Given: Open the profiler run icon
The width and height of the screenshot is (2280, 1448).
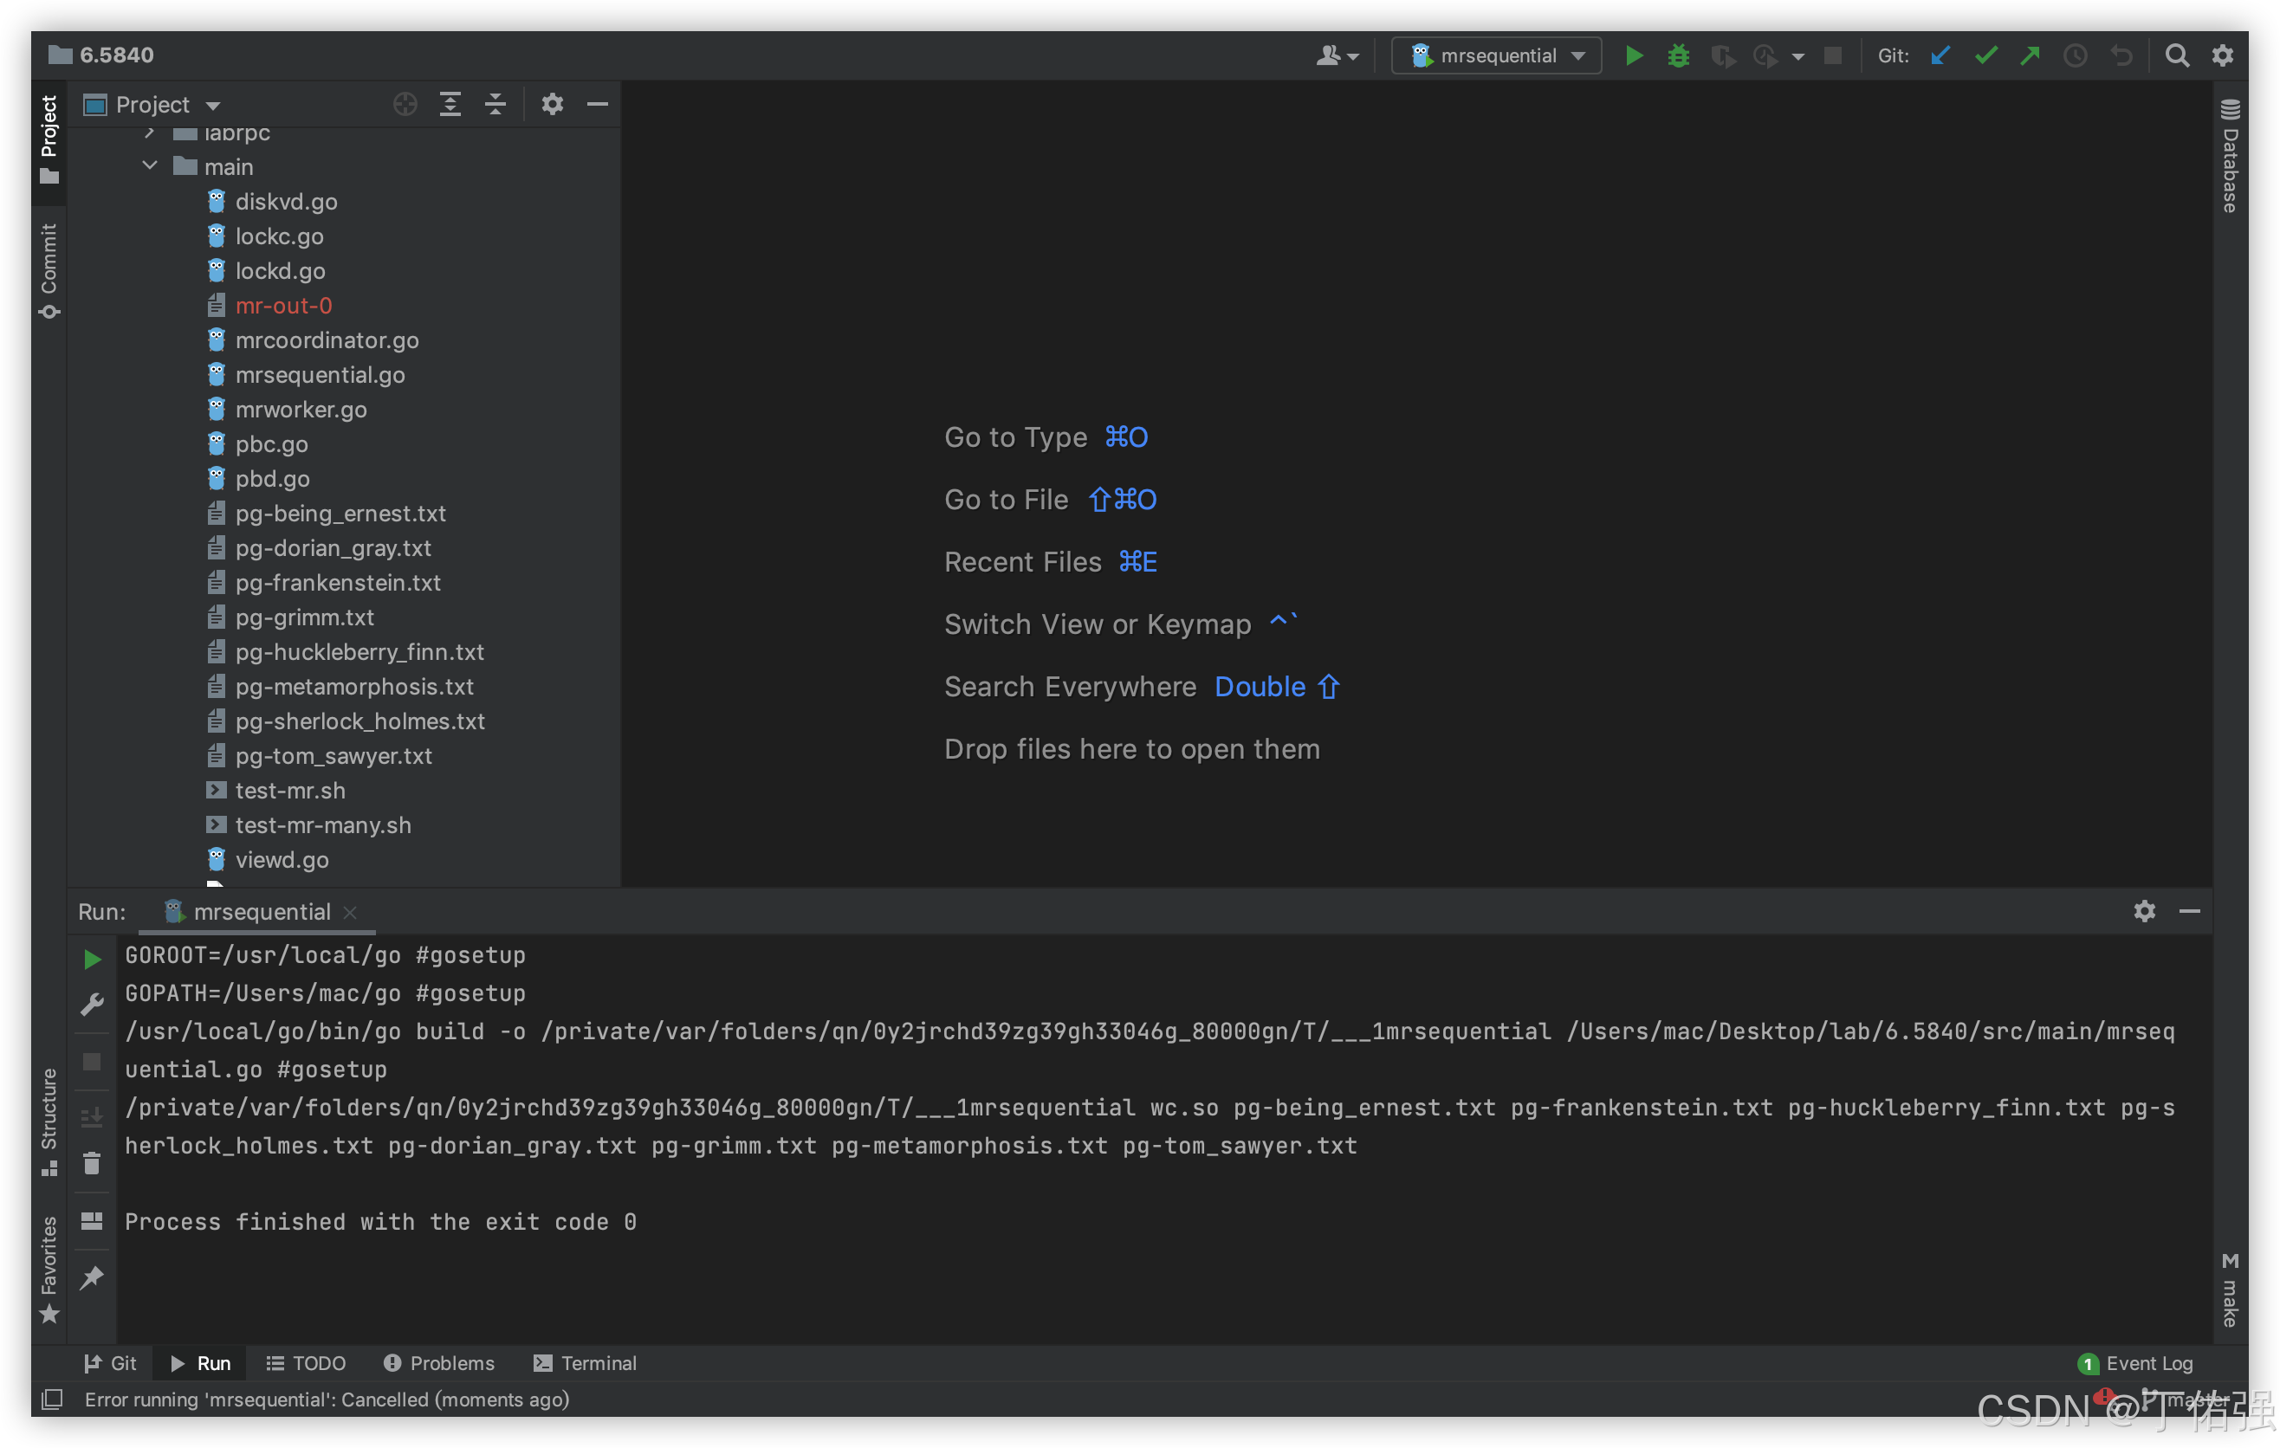Looking at the screenshot, I should point(1765,55).
